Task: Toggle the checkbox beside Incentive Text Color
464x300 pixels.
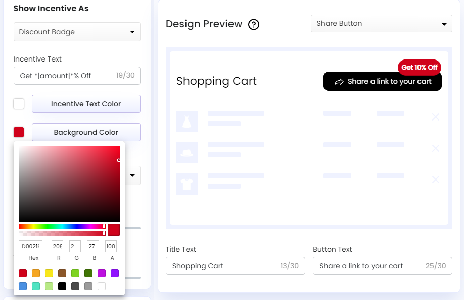Action: point(18,104)
